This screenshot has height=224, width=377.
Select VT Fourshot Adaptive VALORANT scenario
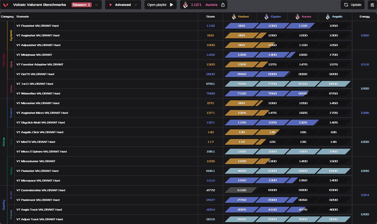(x=40, y=64)
